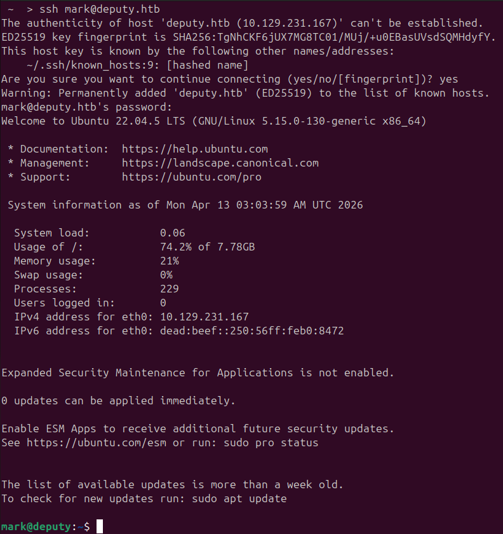
Task: Click the System load value 0.06
Action: (173, 233)
